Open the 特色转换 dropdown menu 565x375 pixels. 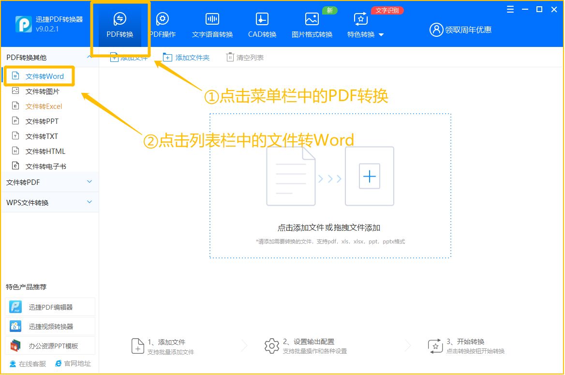pyautogui.click(x=365, y=25)
